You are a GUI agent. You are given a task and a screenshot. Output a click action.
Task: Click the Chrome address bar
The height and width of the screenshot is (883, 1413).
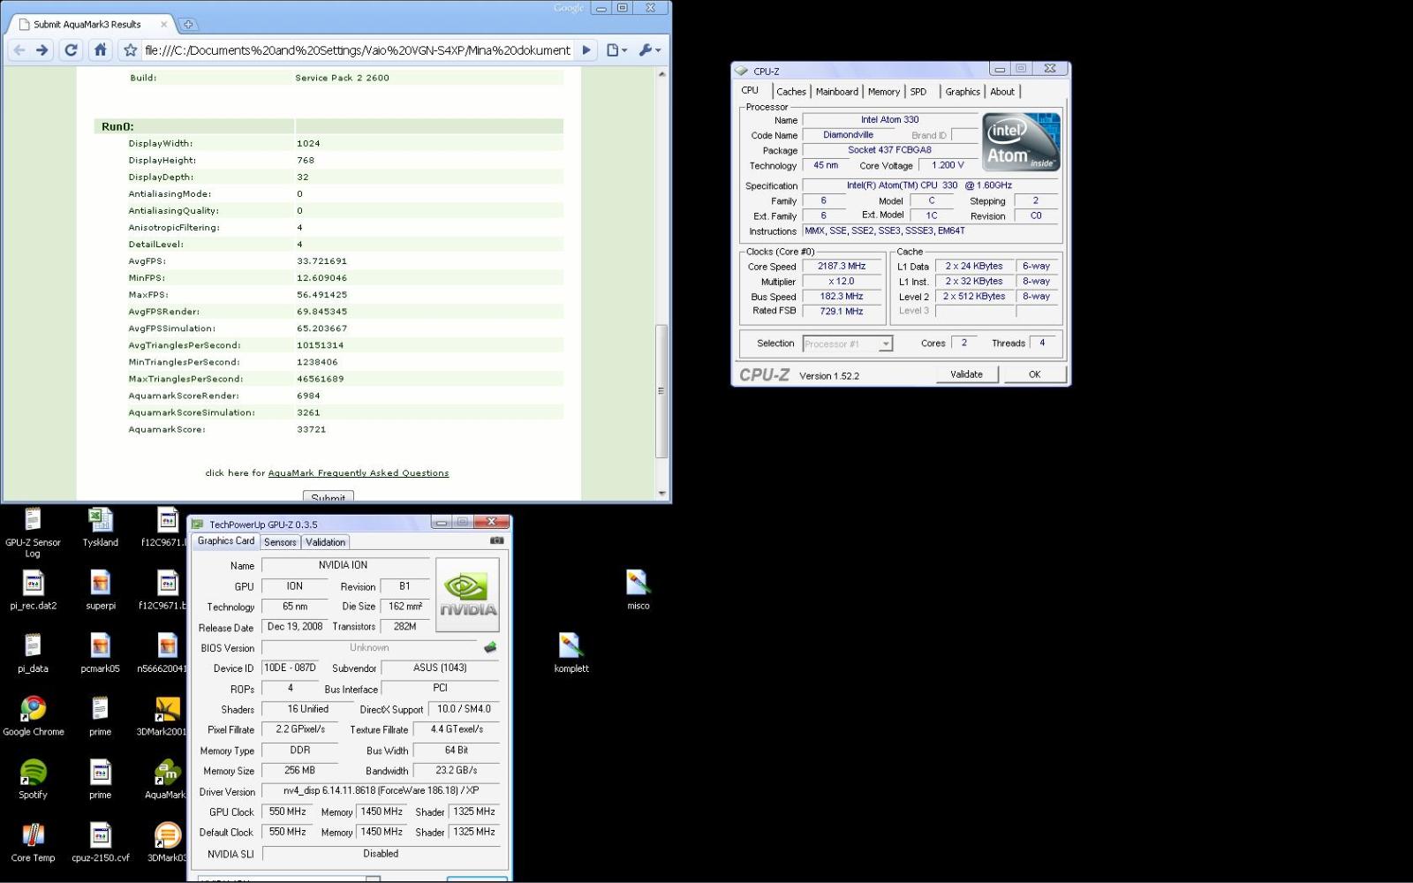pos(358,50)
